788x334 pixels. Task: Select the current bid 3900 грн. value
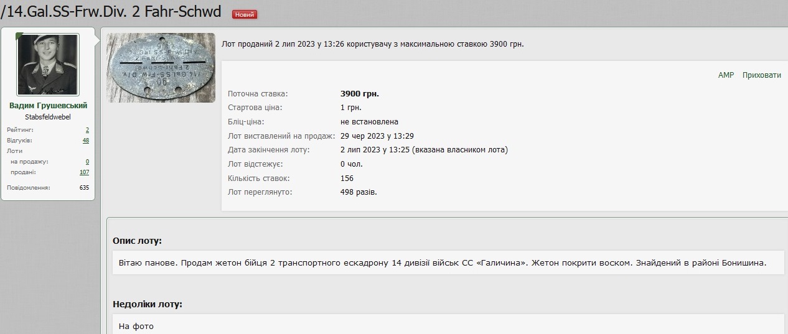(359, 94)
